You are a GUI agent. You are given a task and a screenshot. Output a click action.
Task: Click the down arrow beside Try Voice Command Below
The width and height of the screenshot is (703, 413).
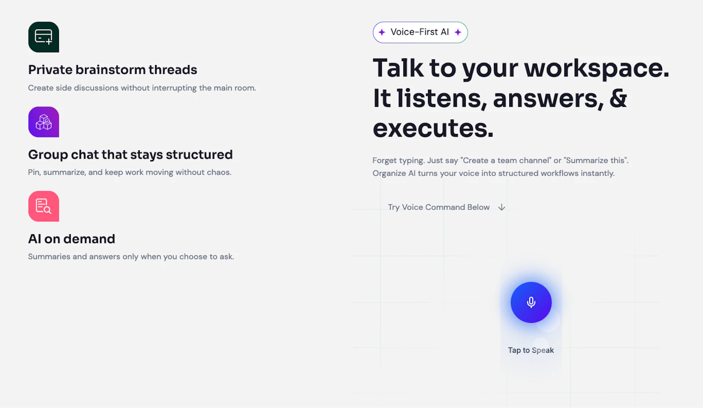click(x=501, y=207)
